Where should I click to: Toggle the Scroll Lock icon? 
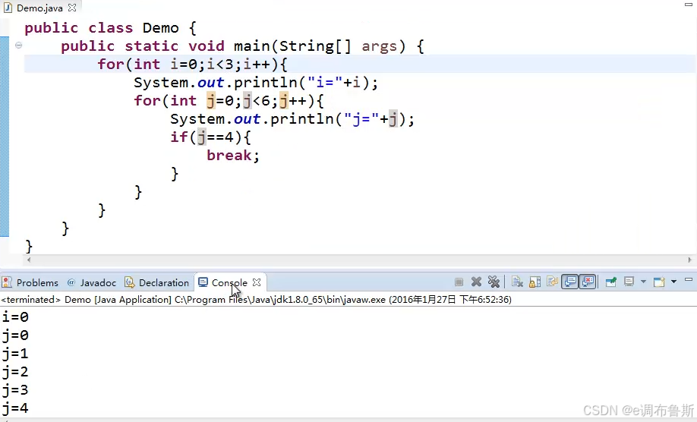pyautogui.click(x=535, y=282)
